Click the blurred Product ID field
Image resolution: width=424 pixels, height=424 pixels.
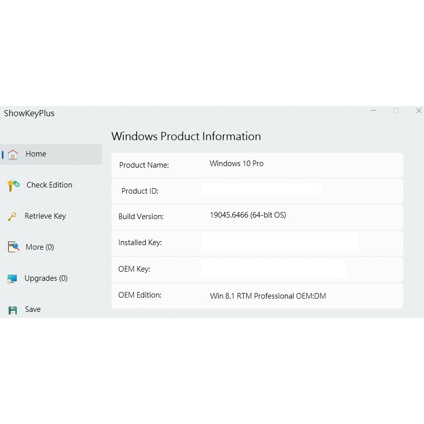[x=261, y=190]
